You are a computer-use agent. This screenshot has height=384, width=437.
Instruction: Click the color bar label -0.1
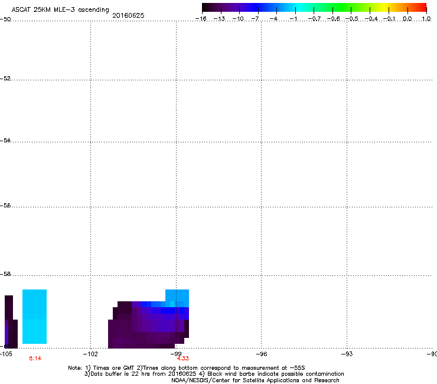(x=390, y=19)
